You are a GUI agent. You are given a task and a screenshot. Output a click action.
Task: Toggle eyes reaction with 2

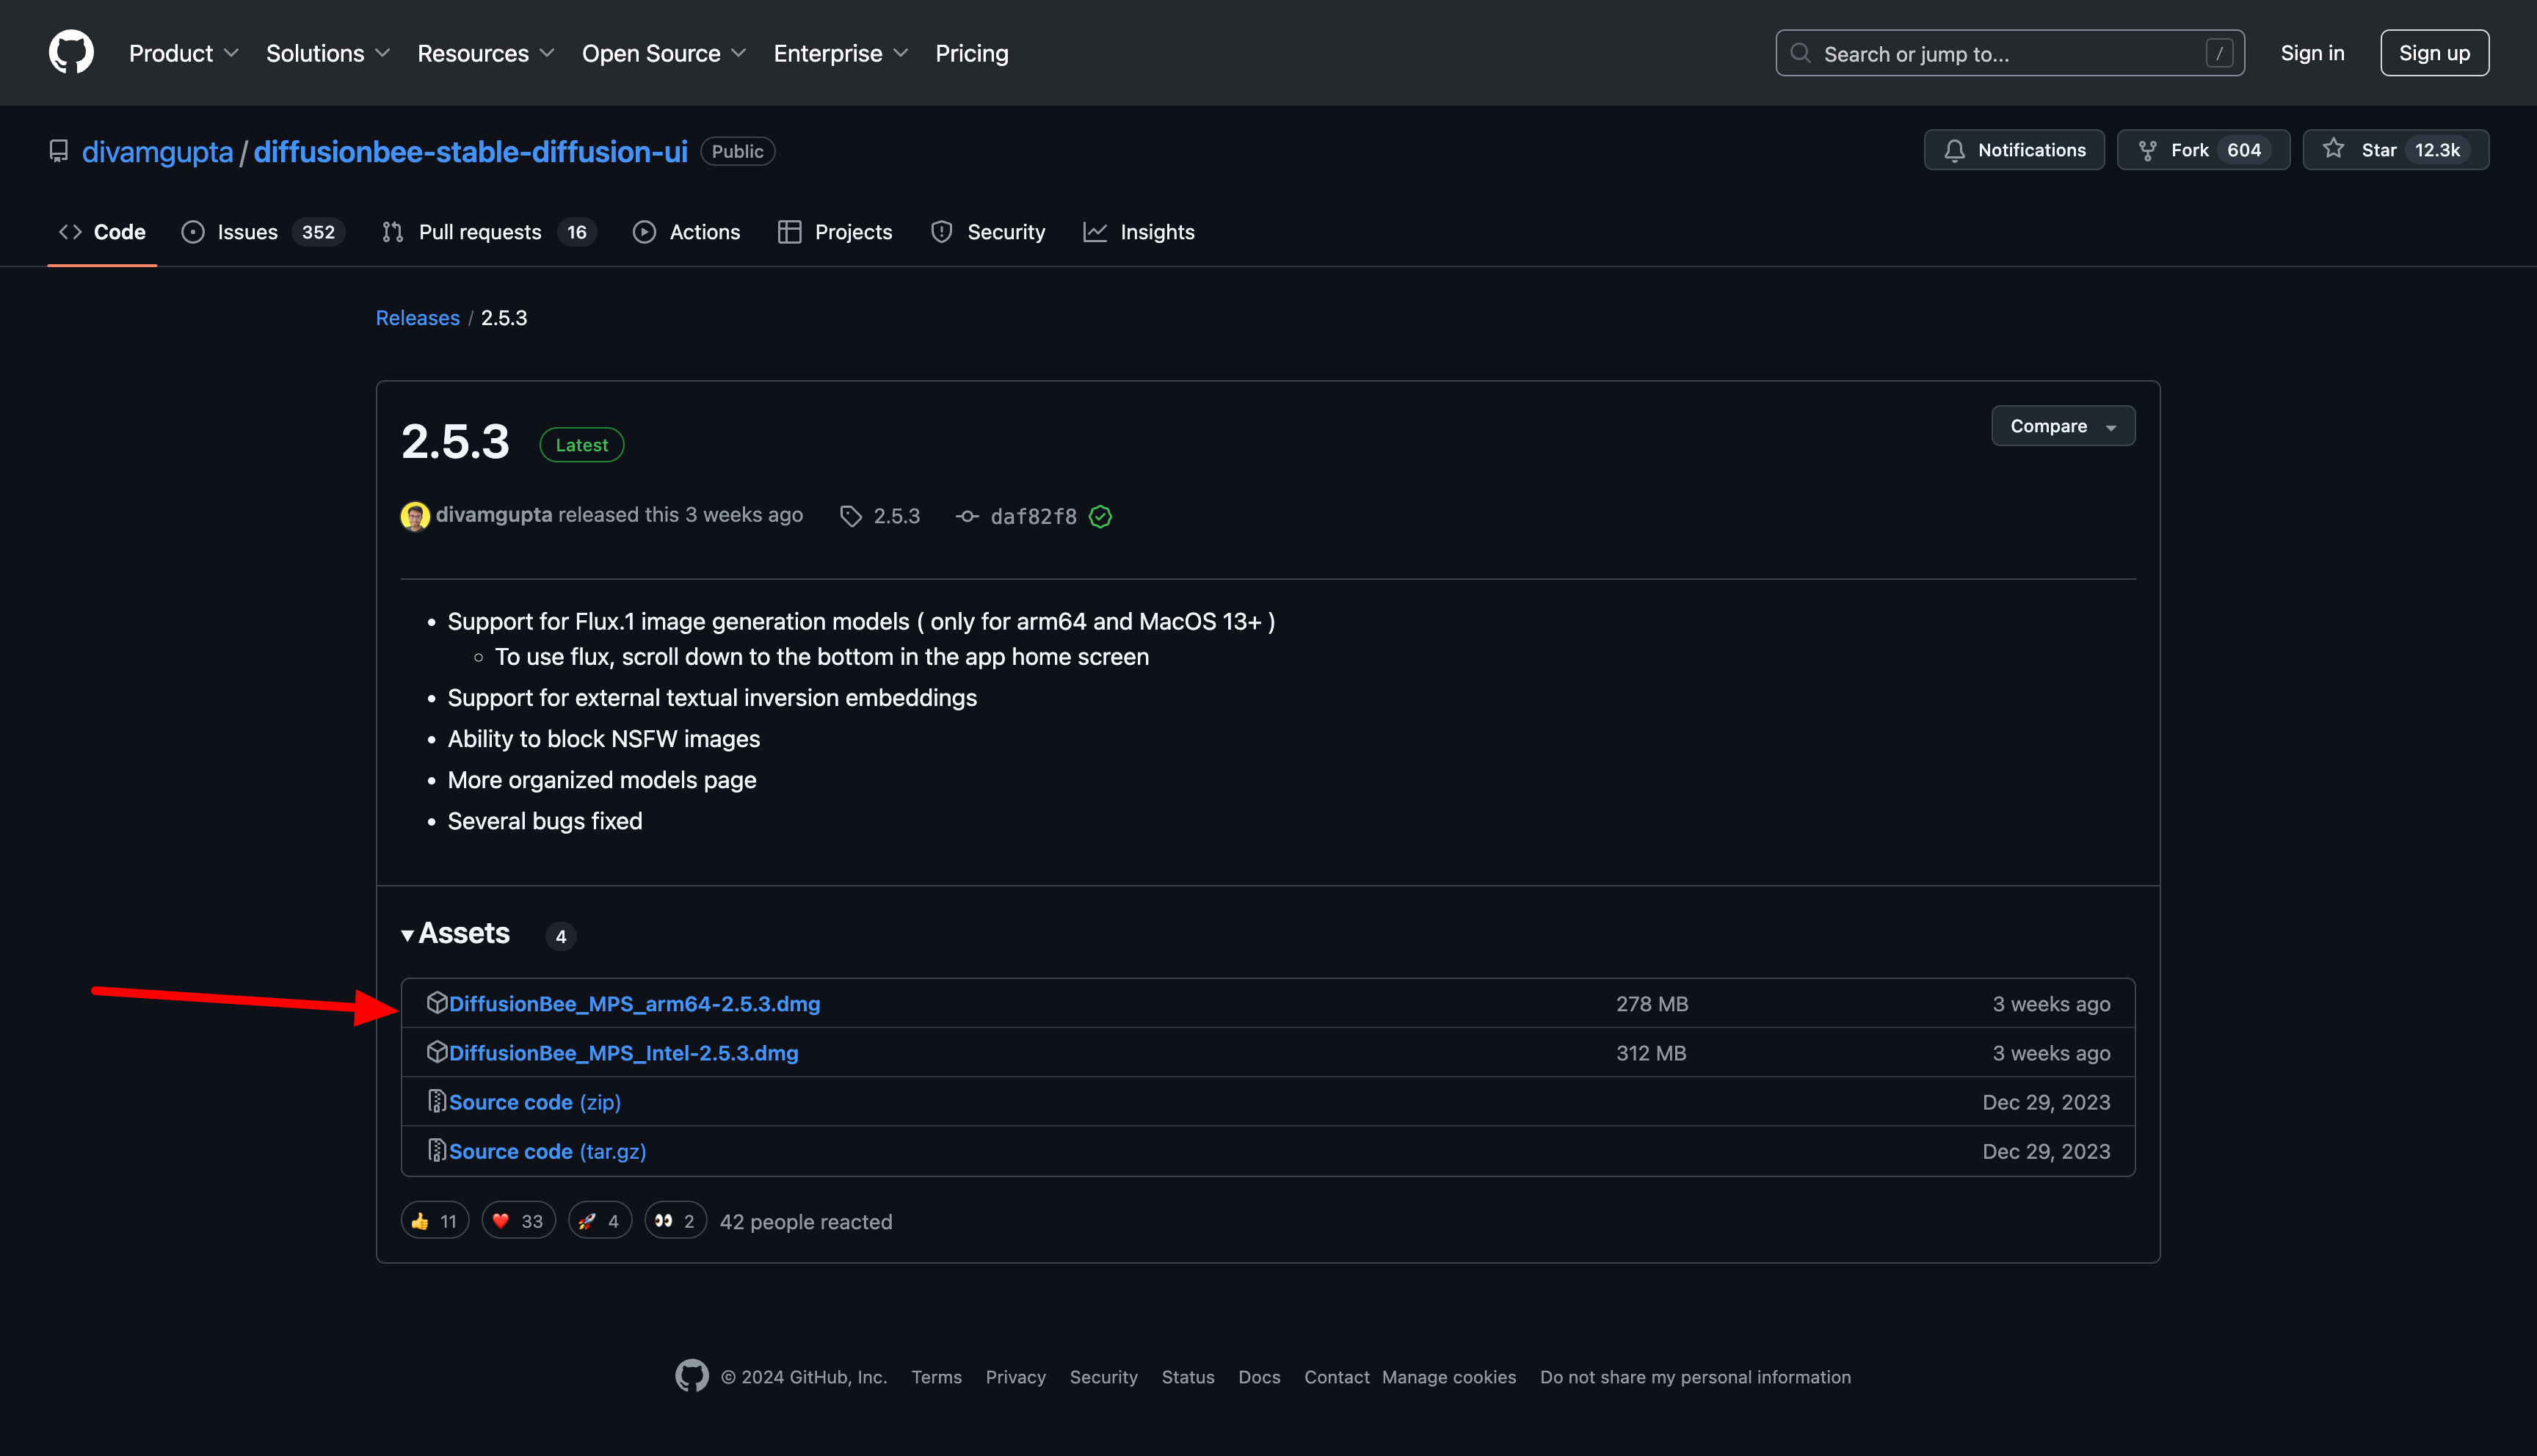click(676, 1221)
